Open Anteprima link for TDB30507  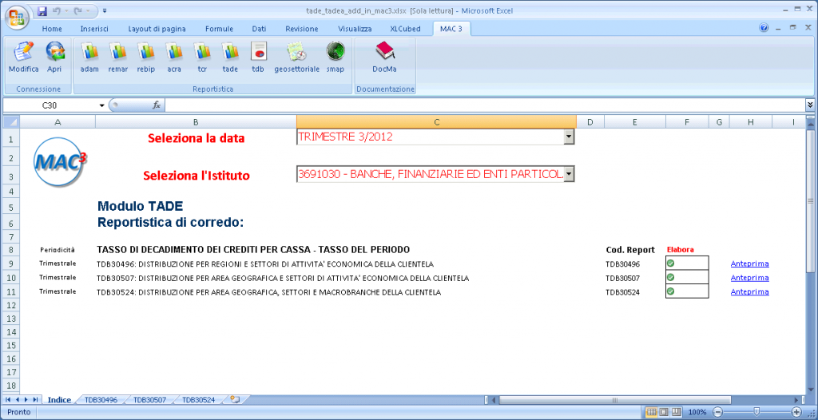click(x=749, y=278)
